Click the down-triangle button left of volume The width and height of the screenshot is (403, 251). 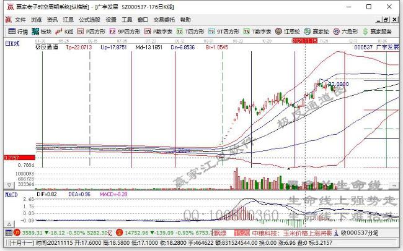point(9,185)
